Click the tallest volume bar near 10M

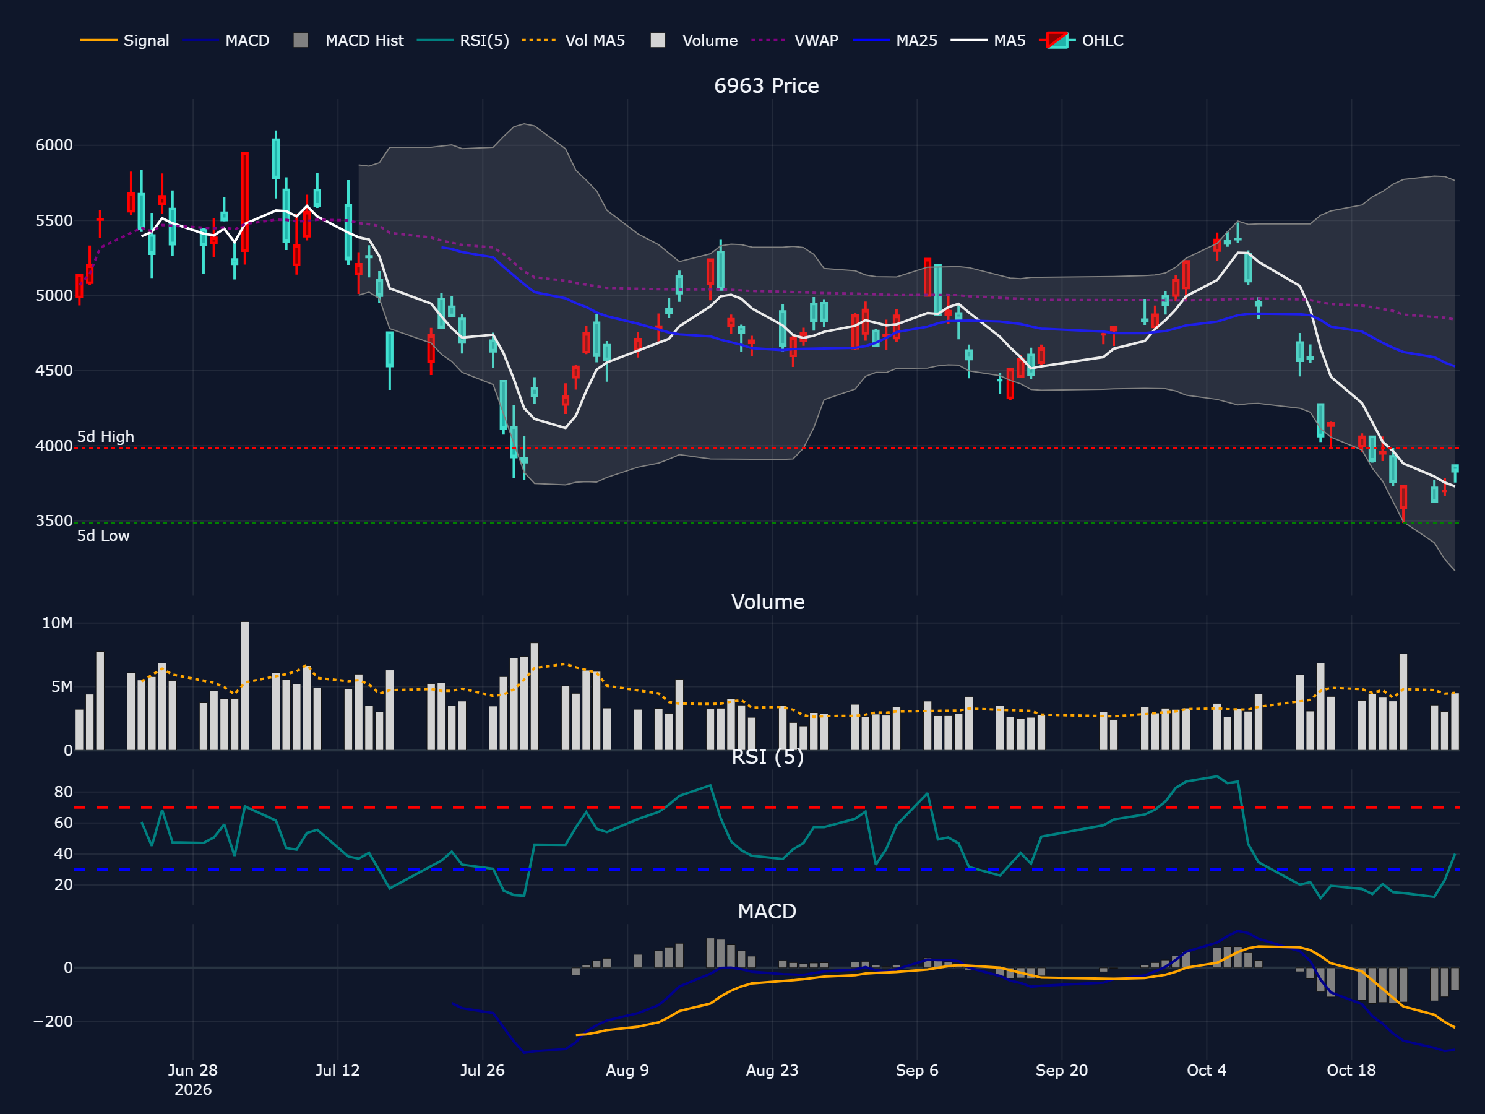245,686
